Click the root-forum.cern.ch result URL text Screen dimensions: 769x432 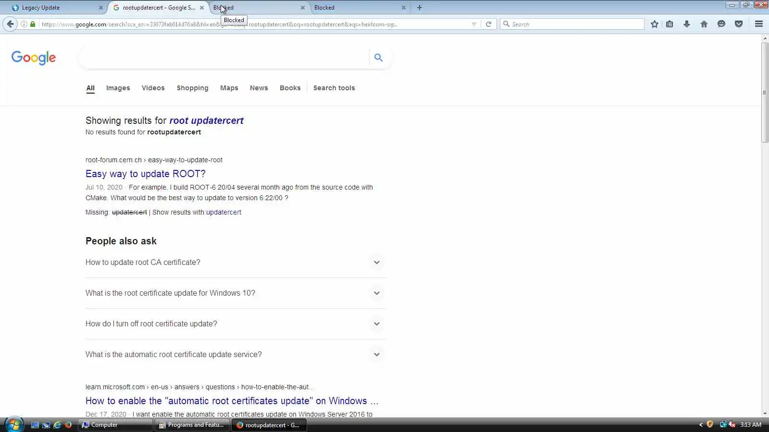point(154,160)
